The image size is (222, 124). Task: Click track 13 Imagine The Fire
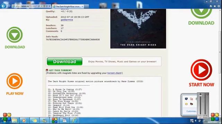pos(64,113)
